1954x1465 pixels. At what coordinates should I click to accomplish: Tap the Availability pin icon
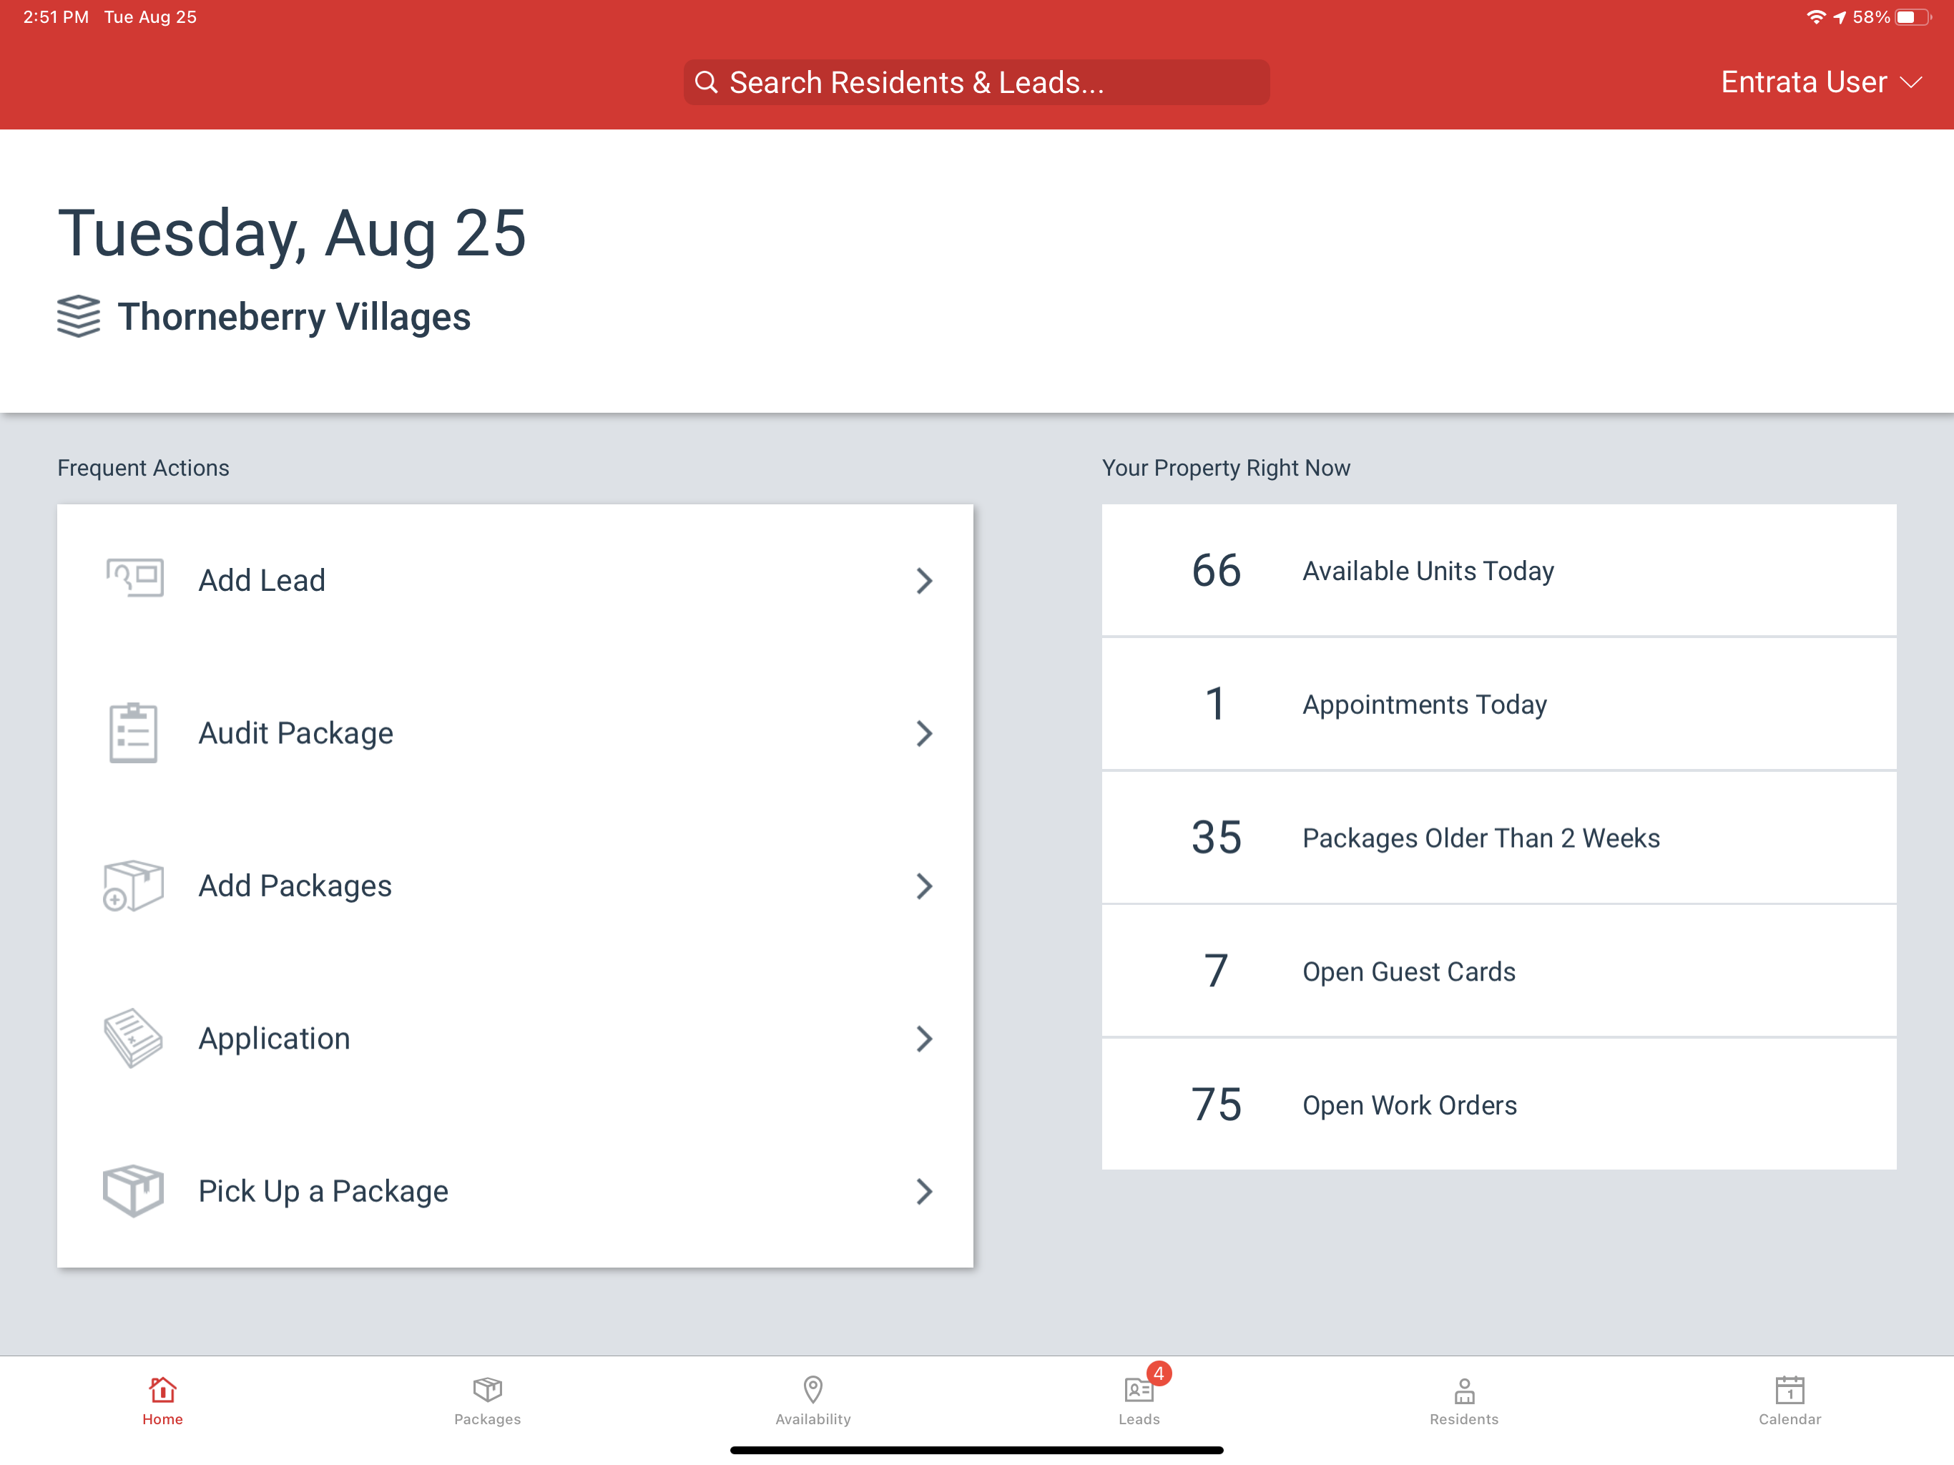tap(812, 1390)
